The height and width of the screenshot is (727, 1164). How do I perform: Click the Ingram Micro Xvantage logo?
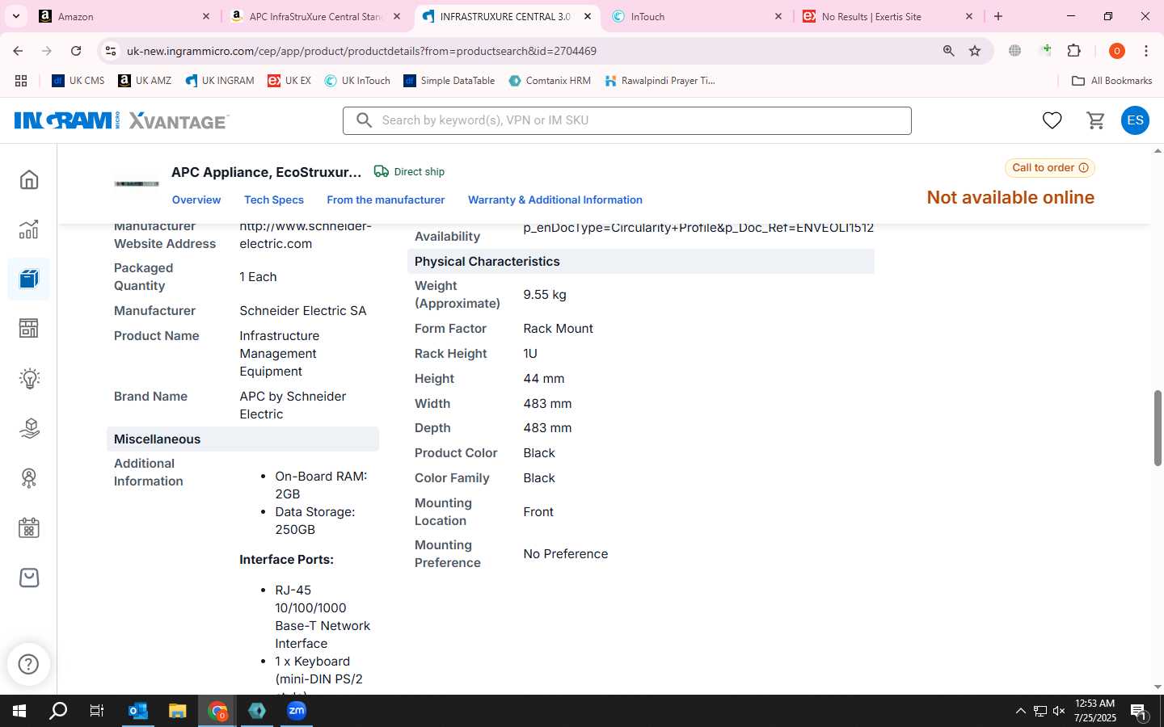click(x=121, y=120)
